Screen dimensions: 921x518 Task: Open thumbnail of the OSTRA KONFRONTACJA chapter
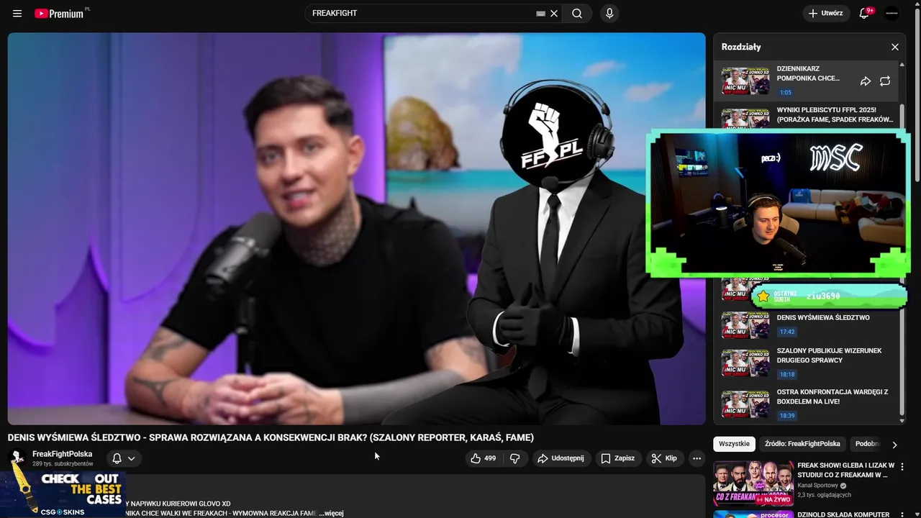point(745,404)
